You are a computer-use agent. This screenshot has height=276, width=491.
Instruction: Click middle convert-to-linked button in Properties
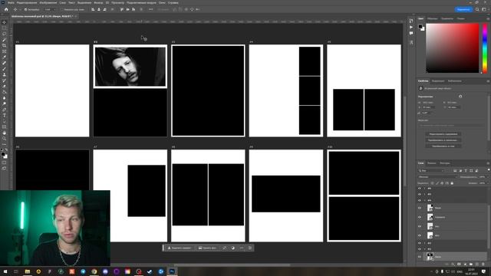pyautogui.click(x=443, y=140)
